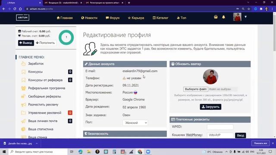Open Каталог in navigation

point(160,18)
